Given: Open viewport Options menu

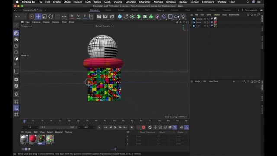Looking at the screenshot, I should pos(56,22).
